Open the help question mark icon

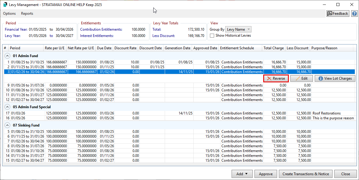point(354,14)
